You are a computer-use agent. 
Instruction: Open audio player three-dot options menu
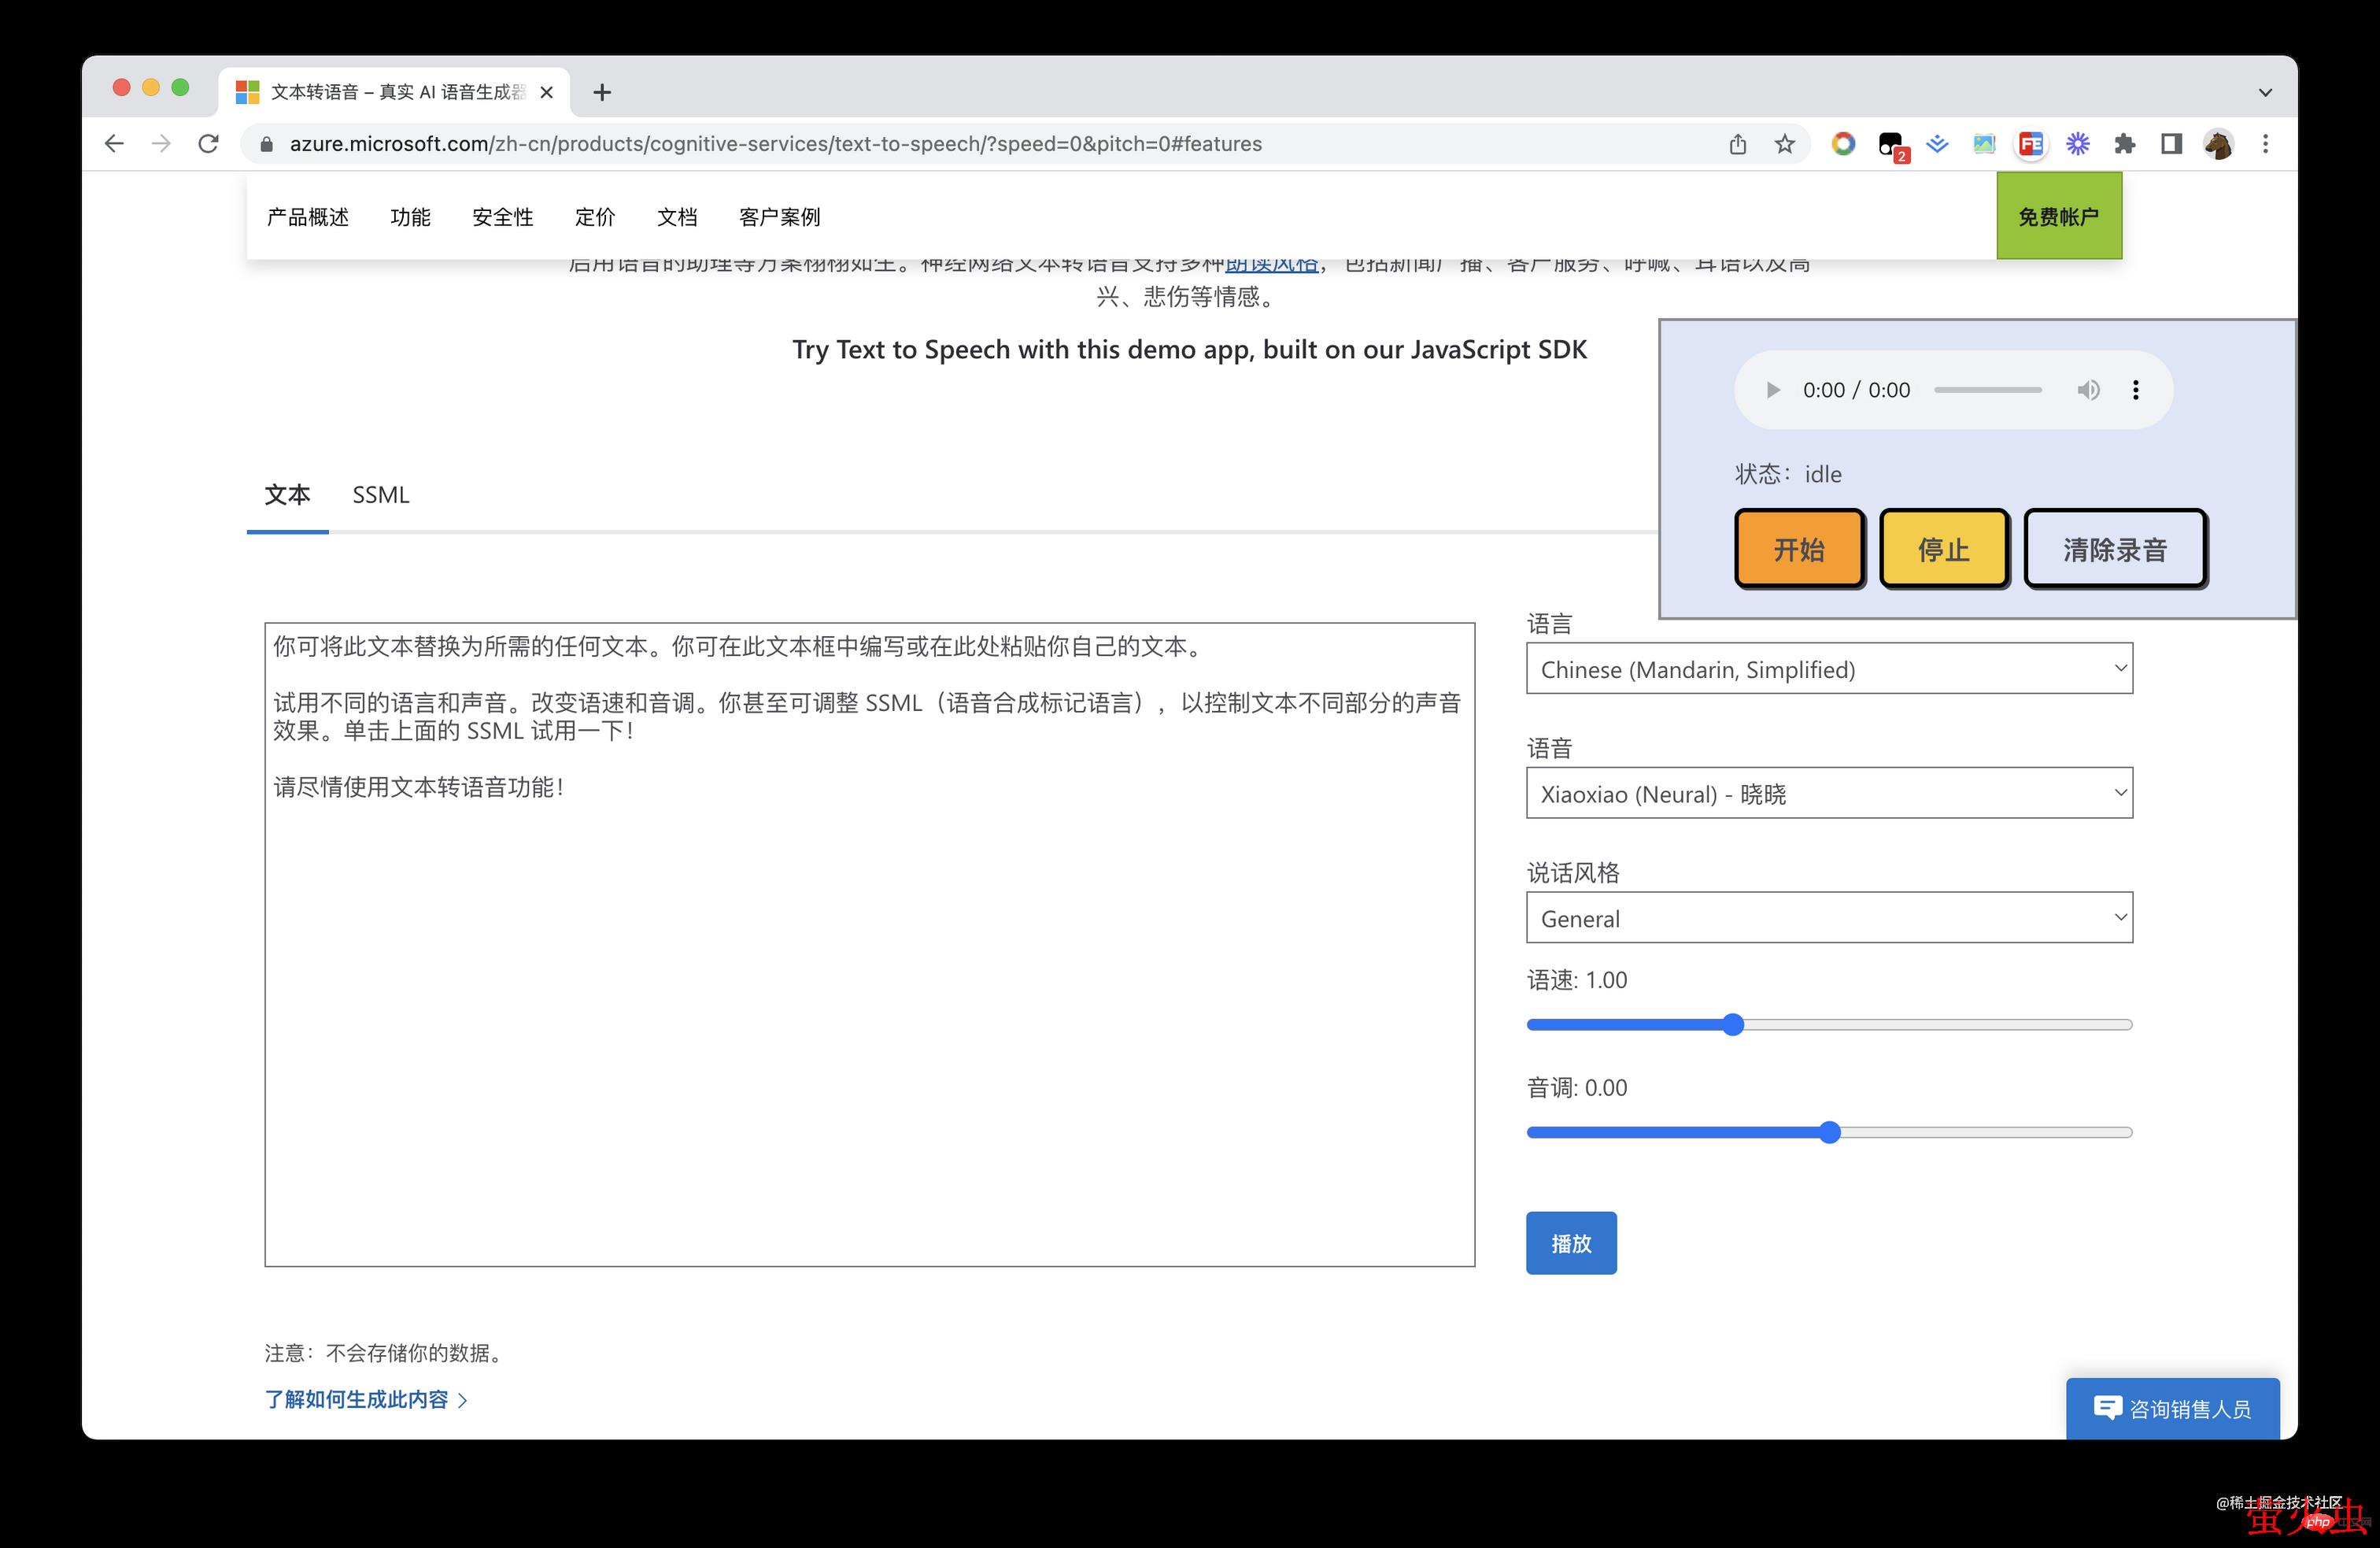[x=2136, y=391]
